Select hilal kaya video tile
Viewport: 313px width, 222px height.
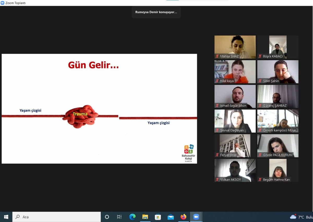coord(235,72)
